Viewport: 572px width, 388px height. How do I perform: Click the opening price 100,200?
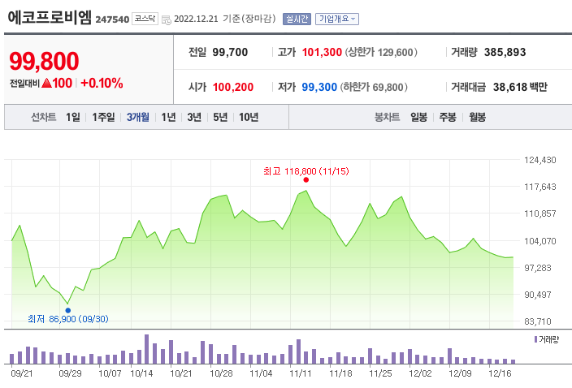coord(233,87)
